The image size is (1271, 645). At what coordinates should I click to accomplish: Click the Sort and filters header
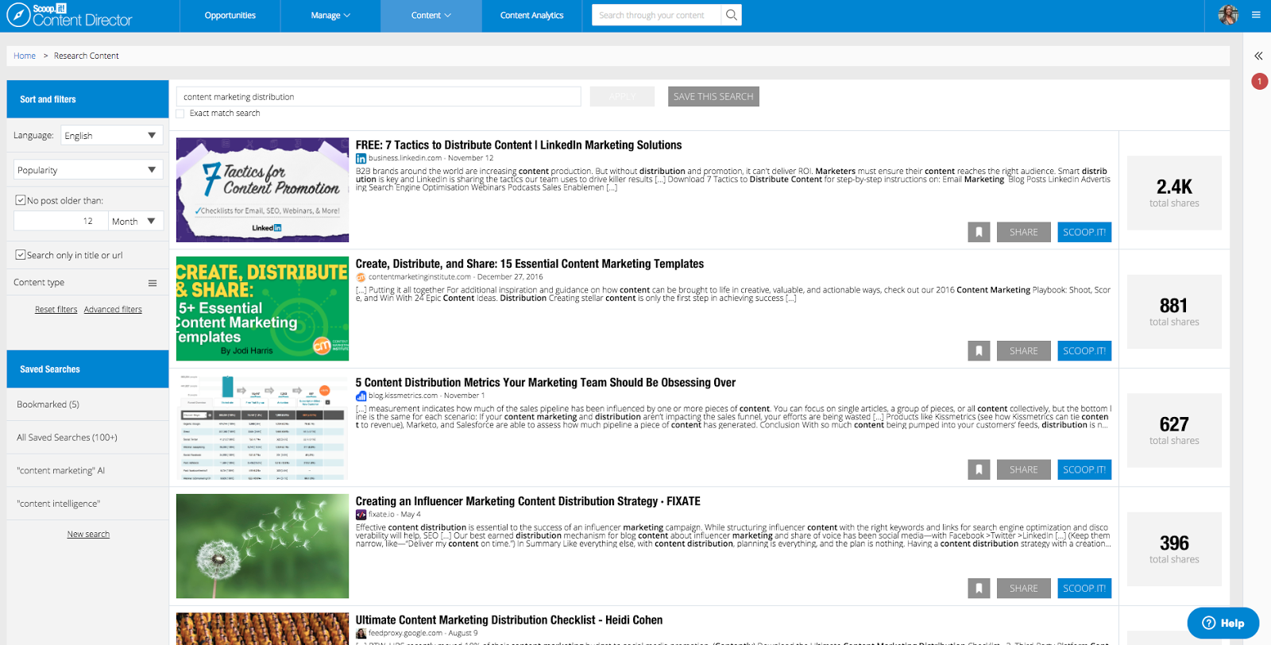point(87,99)
